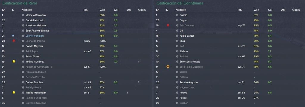Click injury icon for José Paolo Guerrero
Image resolution: width=305 pixels, height=107 pixels.
(x=168, y=67)
